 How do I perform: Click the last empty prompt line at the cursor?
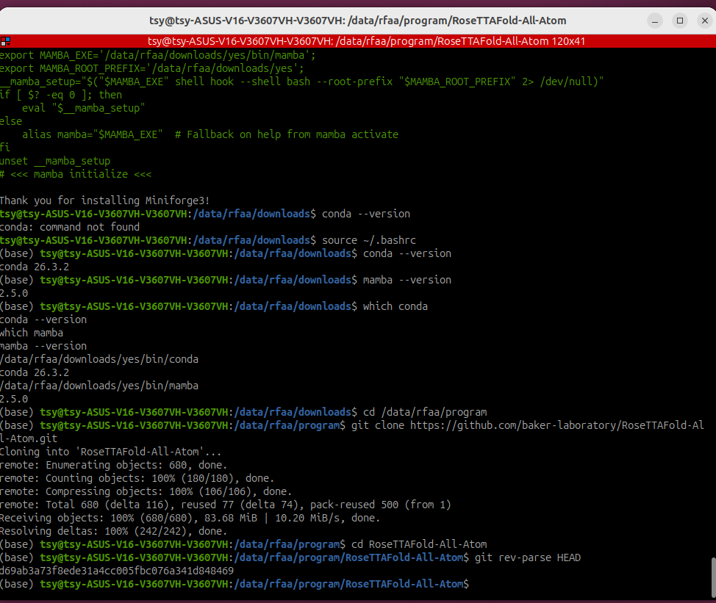point(235,584)
